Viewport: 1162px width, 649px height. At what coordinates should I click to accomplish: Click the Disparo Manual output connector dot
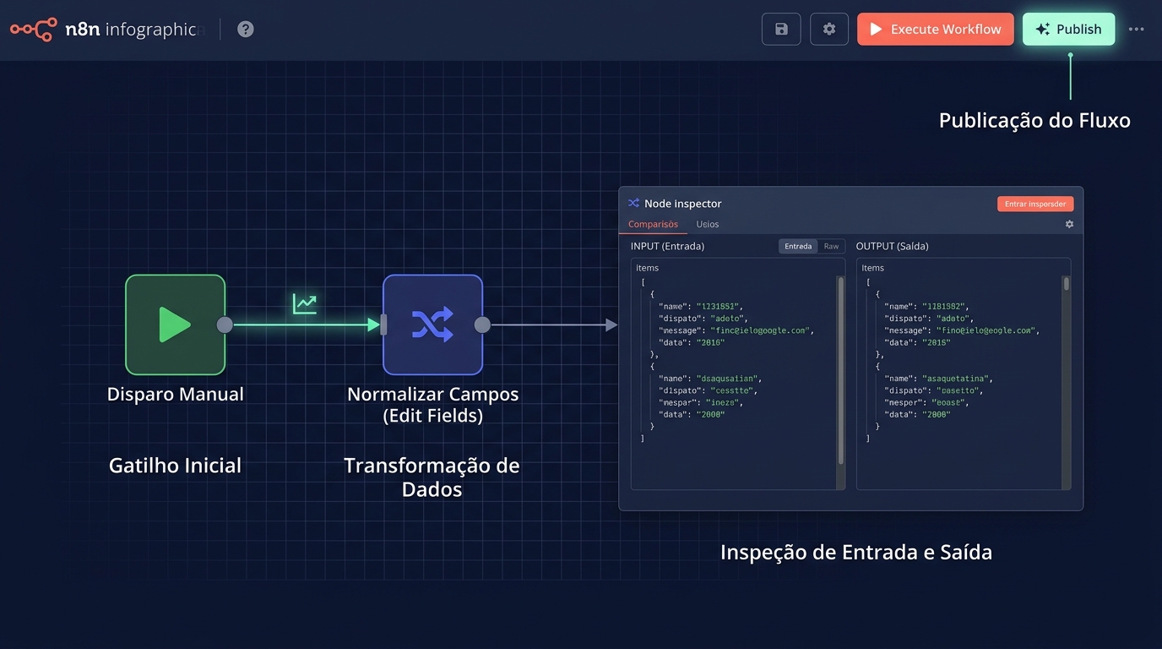click(225, 324)
